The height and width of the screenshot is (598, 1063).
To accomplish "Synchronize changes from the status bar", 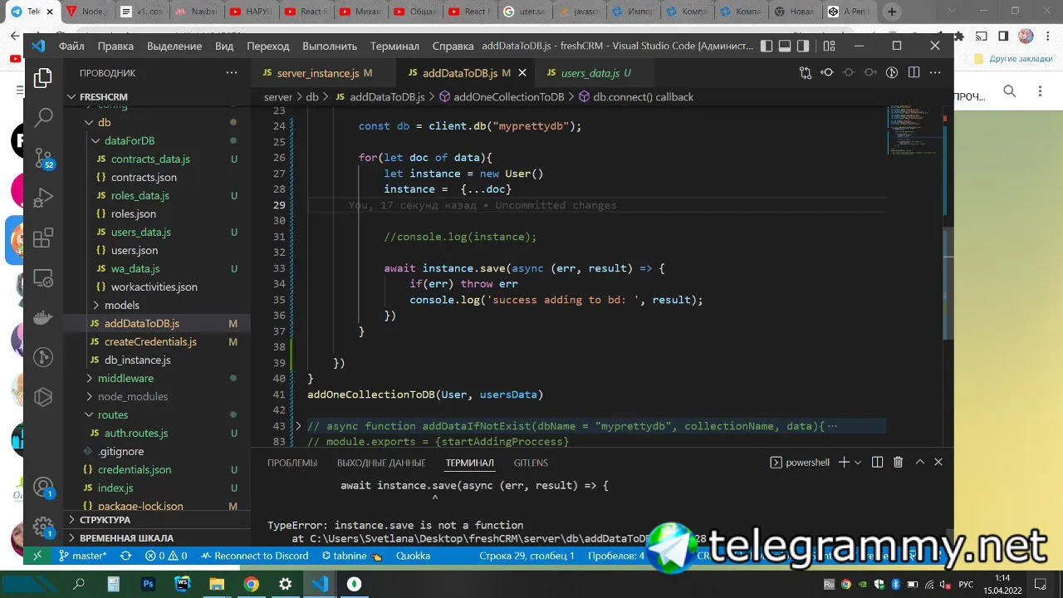I will (x=126, y=556).
